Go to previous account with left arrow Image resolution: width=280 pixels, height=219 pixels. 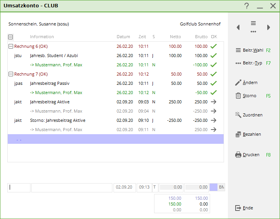238,27
